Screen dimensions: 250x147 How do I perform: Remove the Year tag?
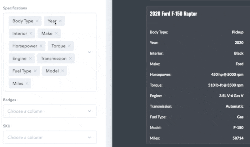coord(60,21)
